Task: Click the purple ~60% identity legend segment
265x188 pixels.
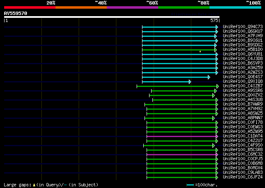Action: tap(132, 7)
